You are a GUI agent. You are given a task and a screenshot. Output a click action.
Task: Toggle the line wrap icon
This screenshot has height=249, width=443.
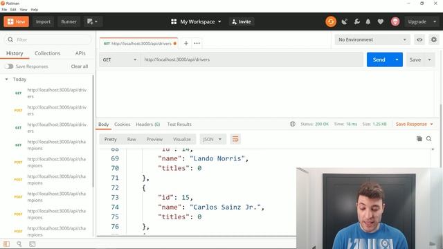point(235,139)
